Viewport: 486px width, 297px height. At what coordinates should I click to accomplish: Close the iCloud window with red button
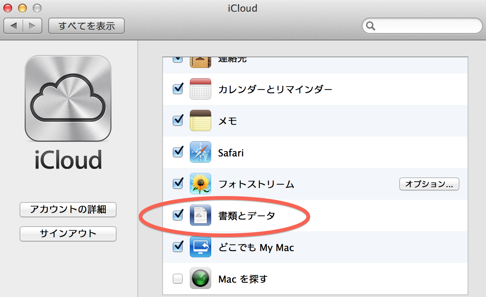click(8, 8)
